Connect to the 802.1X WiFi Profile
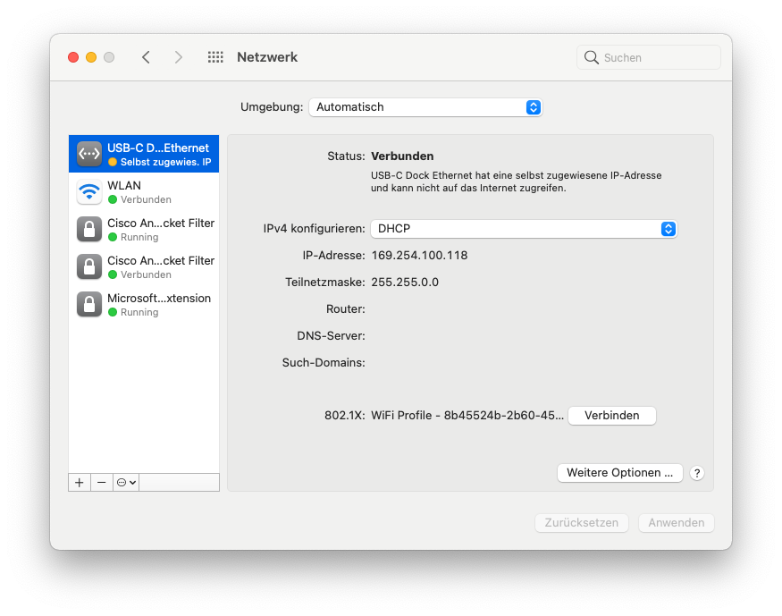782x616 pixels. pos(611,415)
